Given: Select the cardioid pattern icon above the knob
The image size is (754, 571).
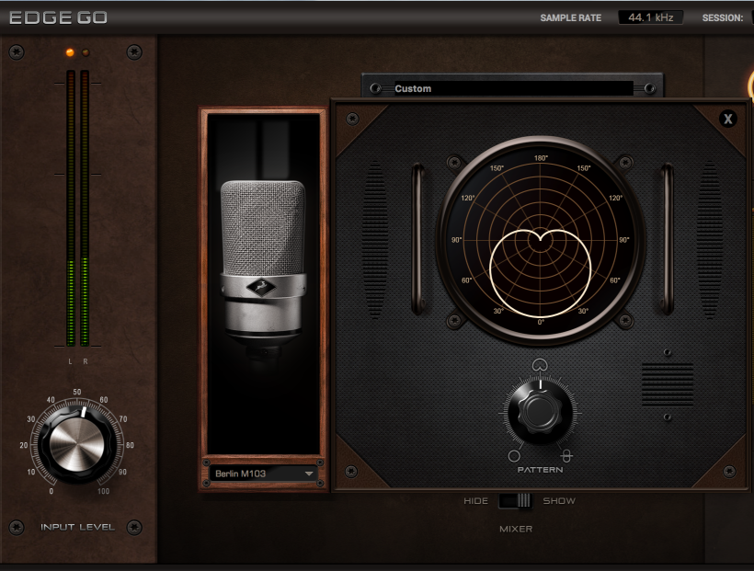Looking at the screenshot, I should [540, 365].
